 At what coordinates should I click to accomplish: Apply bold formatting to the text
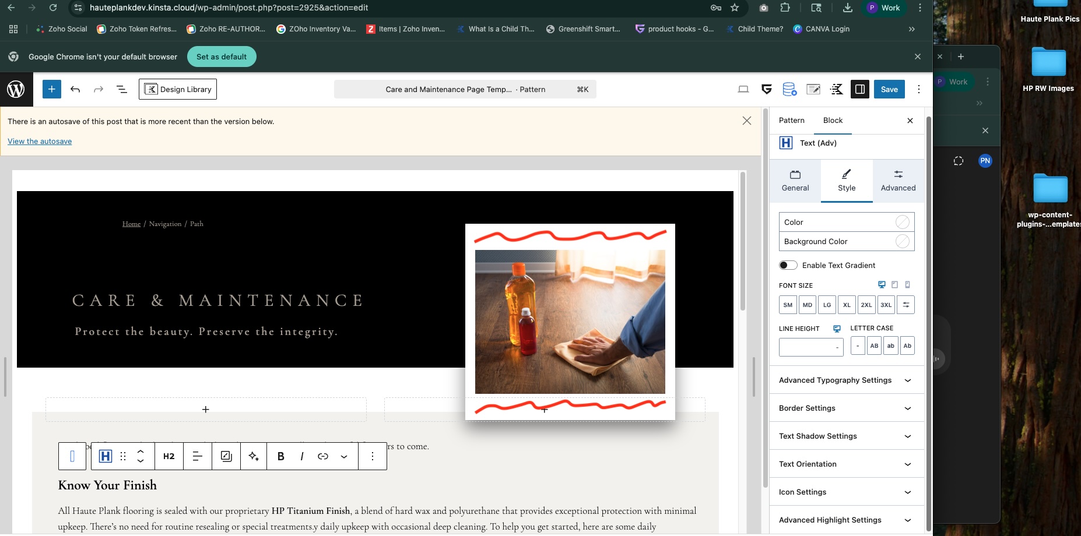[x=281, y=456]
